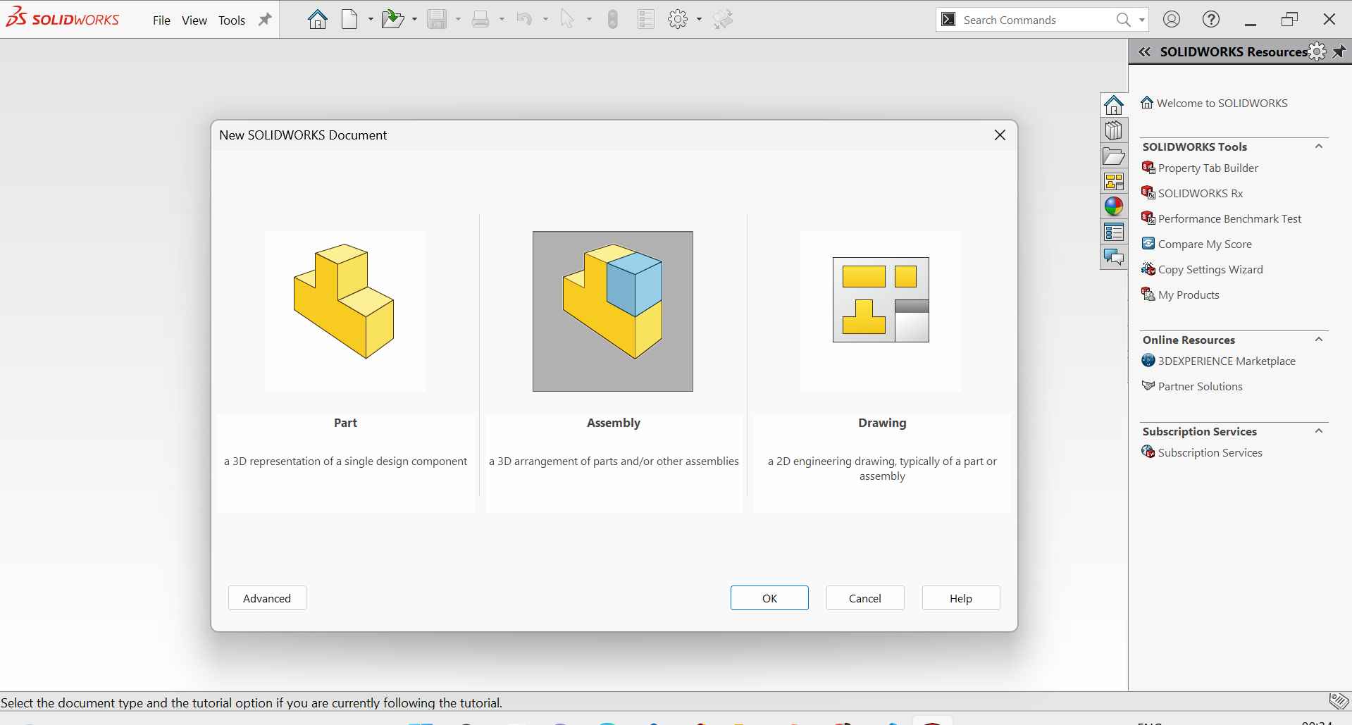The width and height of the screenshot is (1352, 725).
Task: Collapse the Online Resources section
Action: click(1319, 339)
